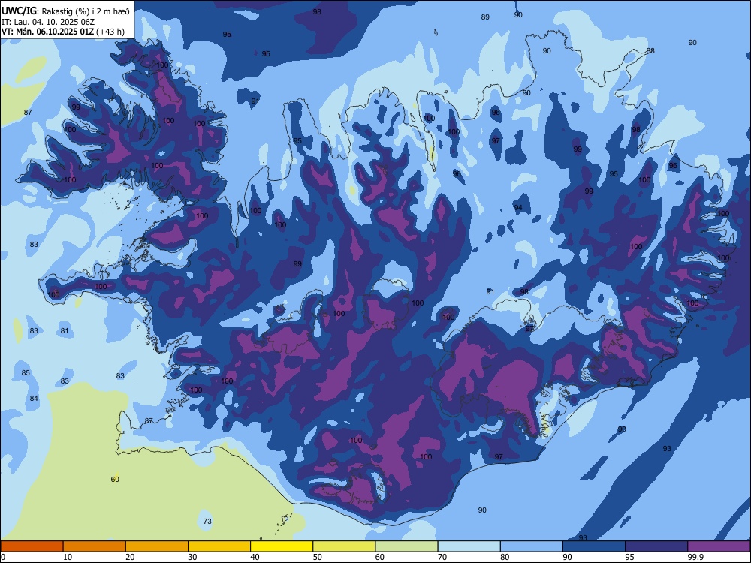Screen dimensions: 751x563
Task: Click the legend tick label '20'
Action: [130, 557]
